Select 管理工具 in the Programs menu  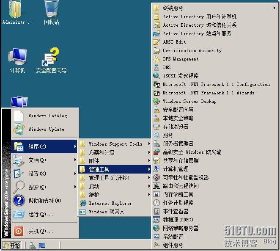[115, 169]
